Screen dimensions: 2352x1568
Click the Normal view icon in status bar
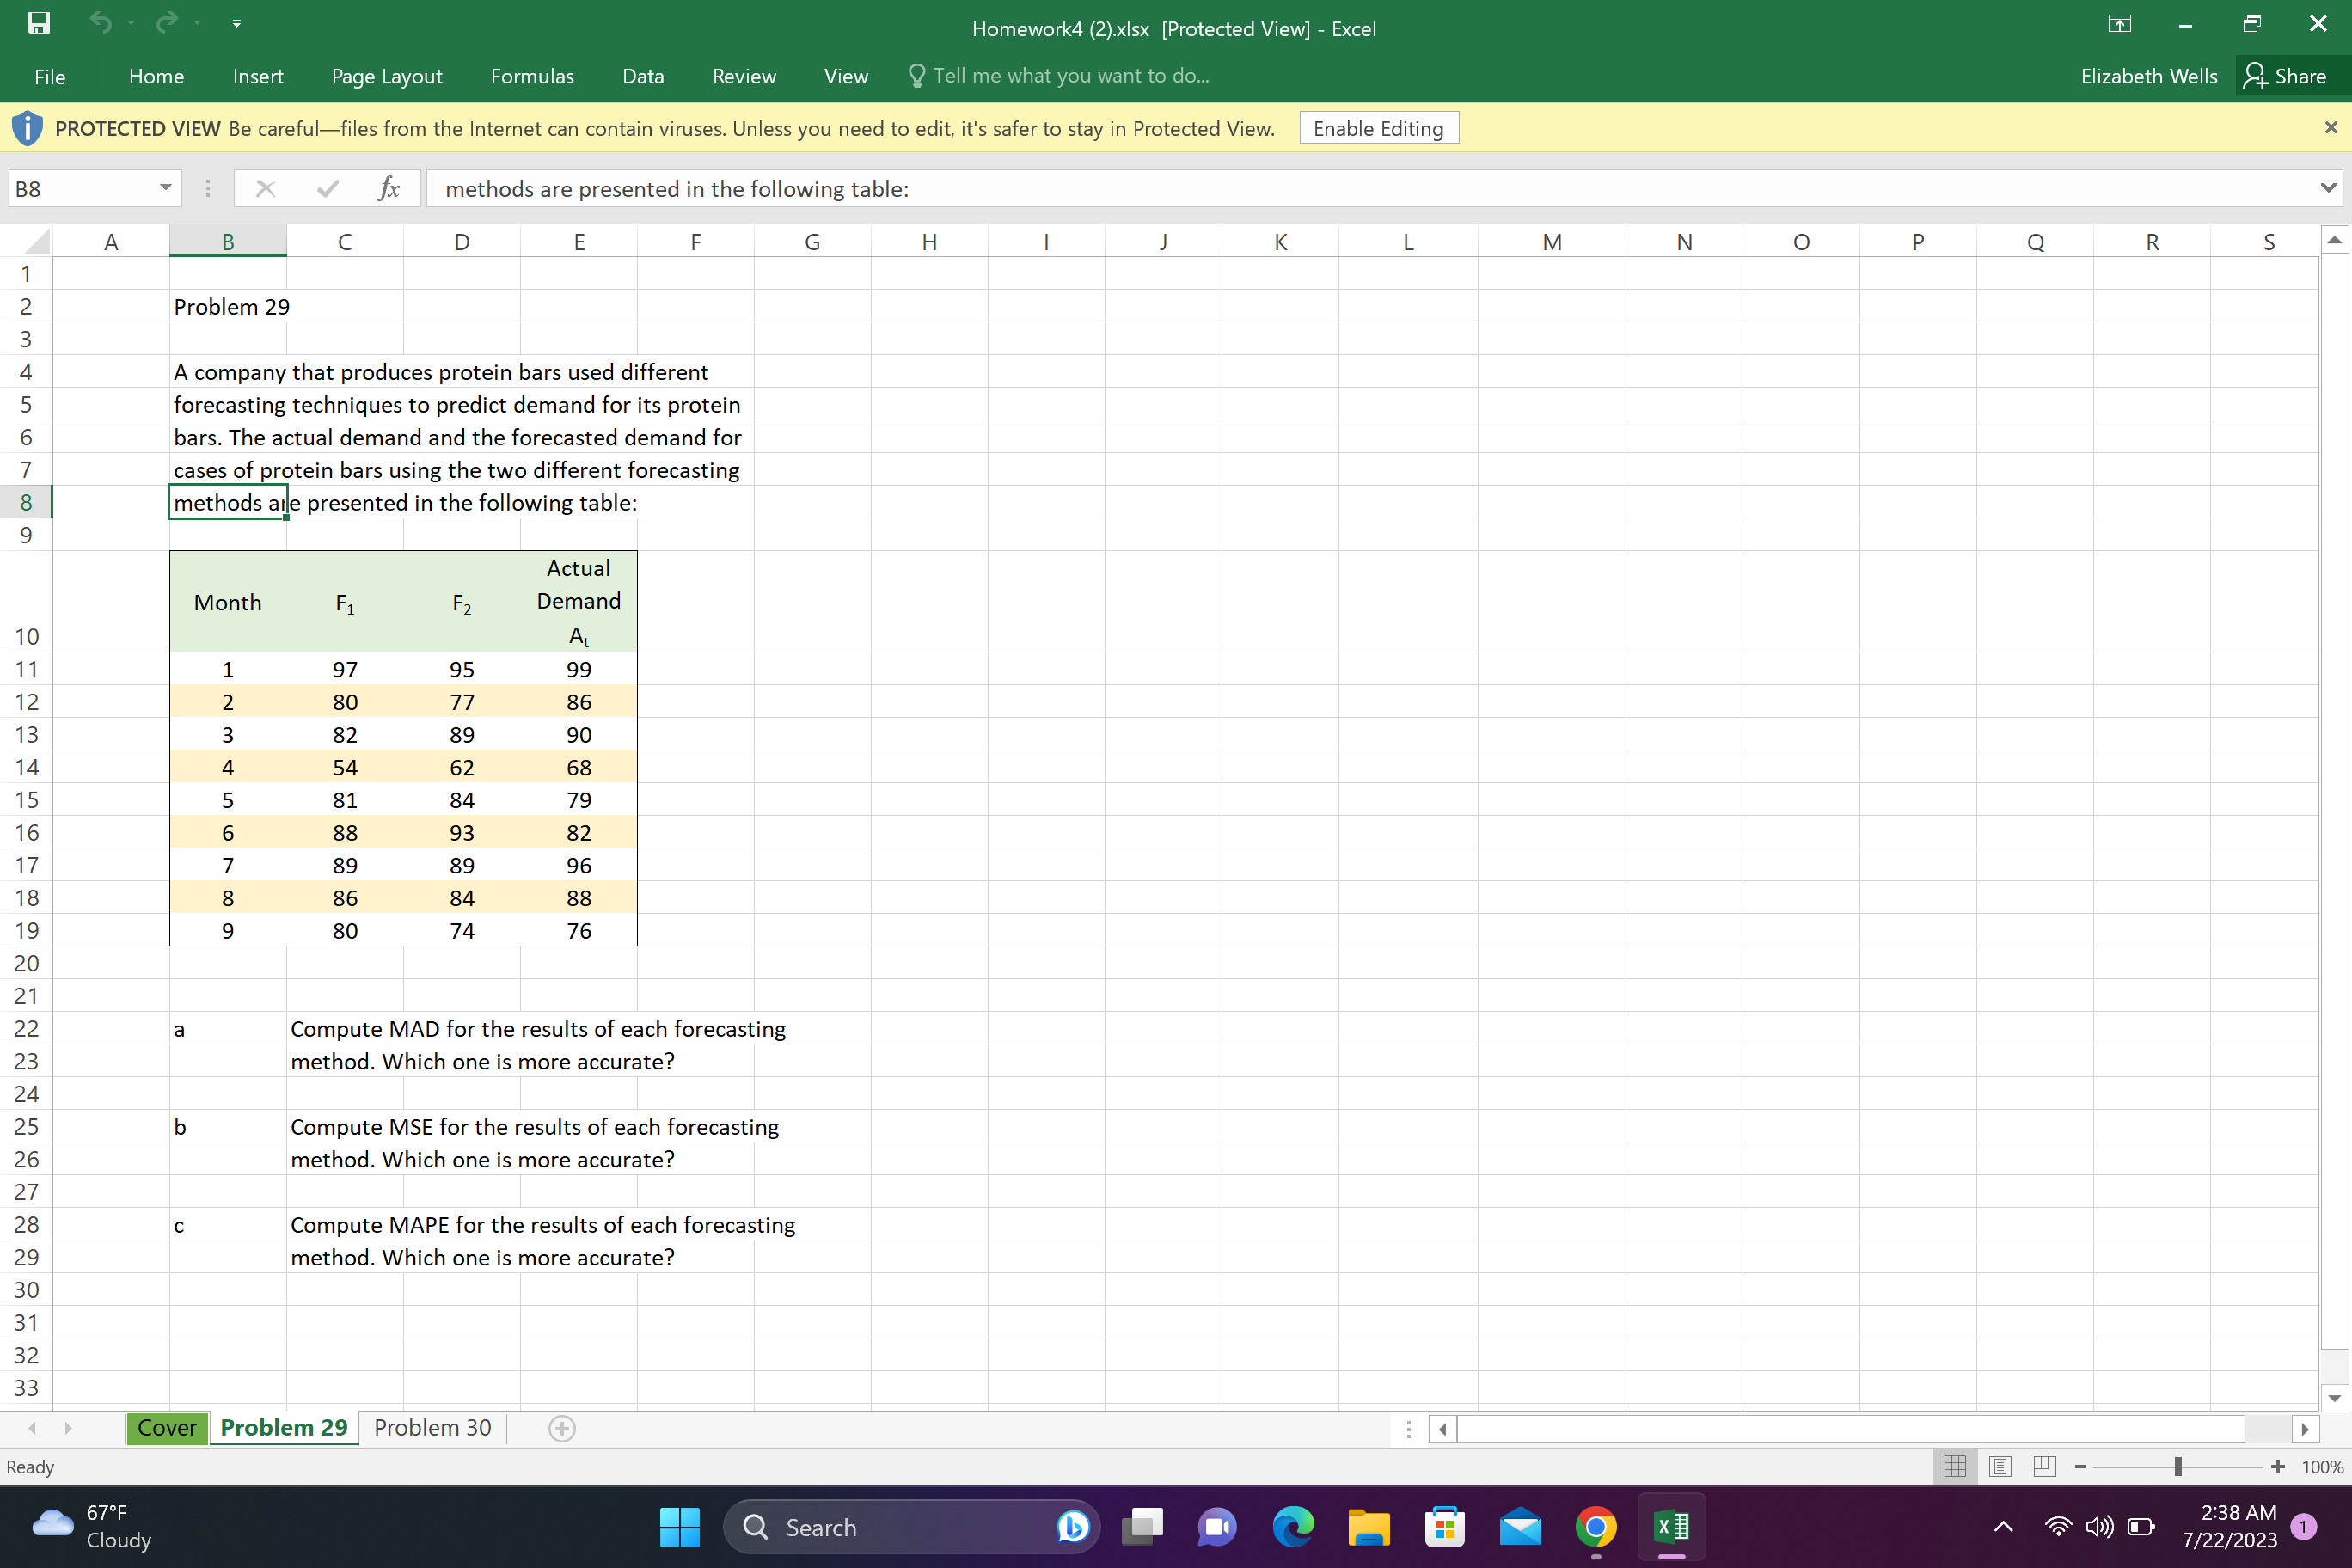[x=1955, y=1466]
